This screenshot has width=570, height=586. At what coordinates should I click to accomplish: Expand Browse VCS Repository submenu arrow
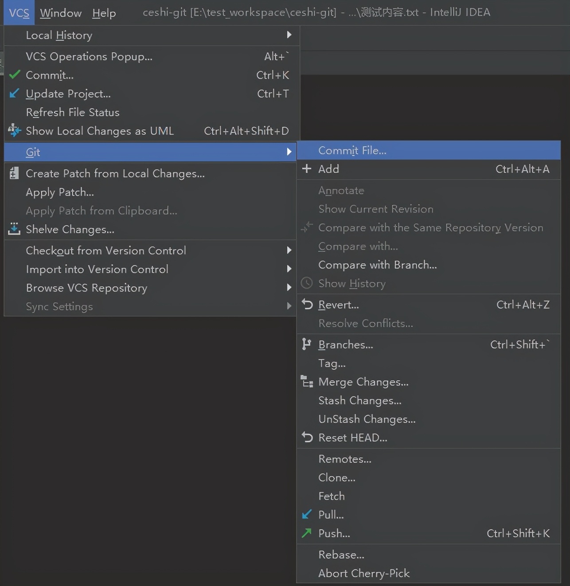click(289, 287)
